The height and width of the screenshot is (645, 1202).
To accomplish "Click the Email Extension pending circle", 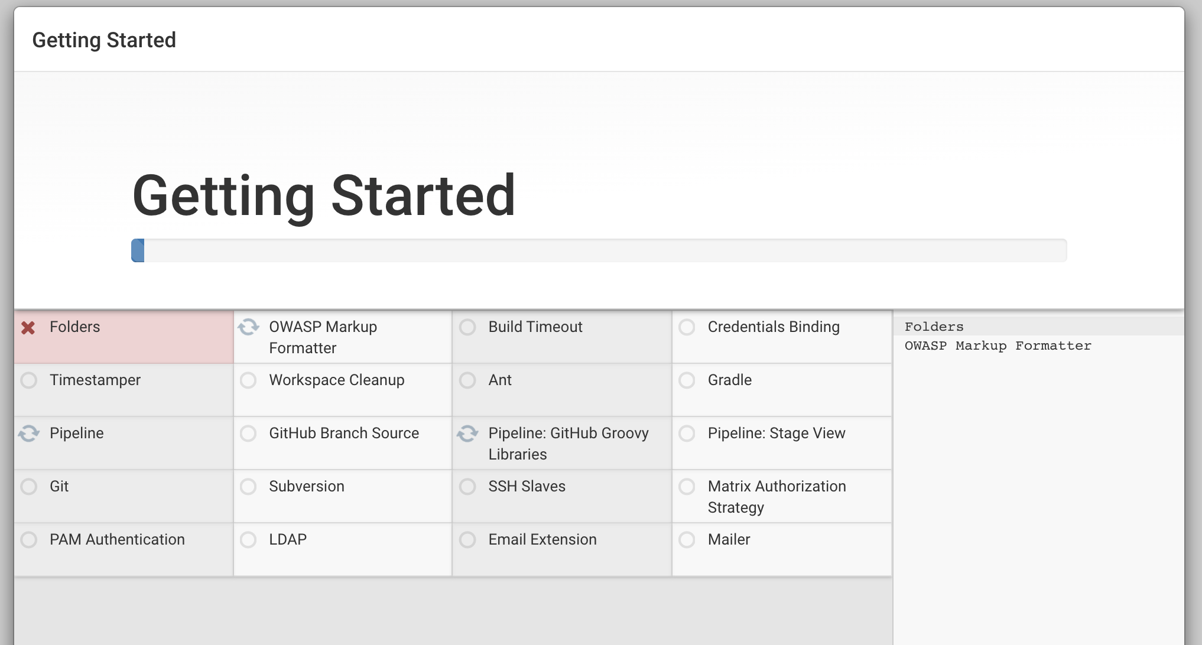I will pyautogui.click(x=467, y=540).
